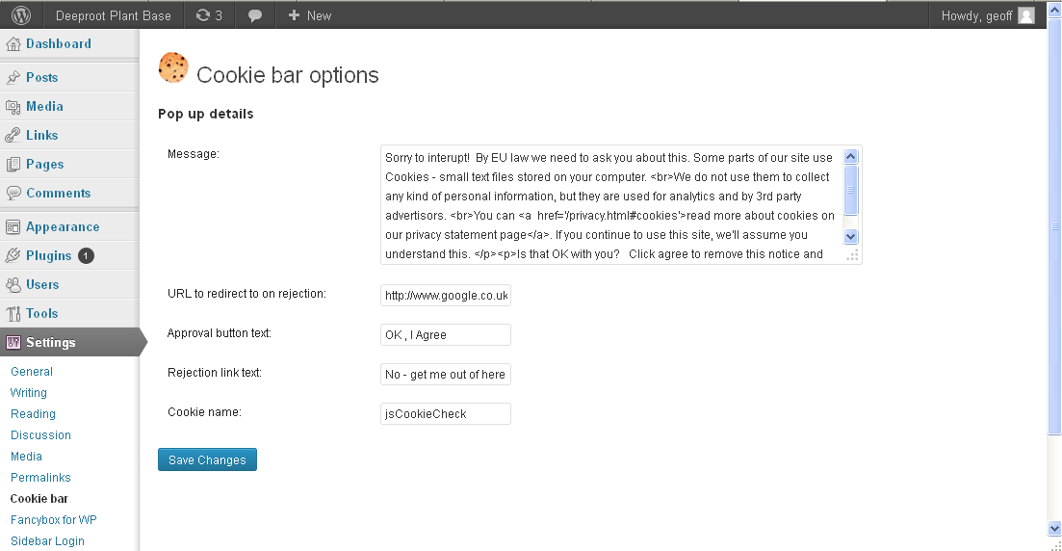Click the message textarea scroll down arrow
Viewport: 1062px width, 551px height.
tap(851, 237)
